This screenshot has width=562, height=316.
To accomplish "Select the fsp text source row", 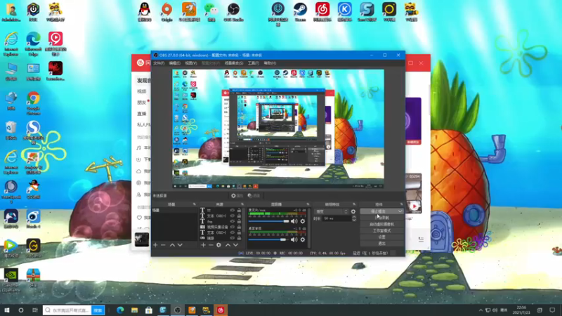I will (221, 221).
